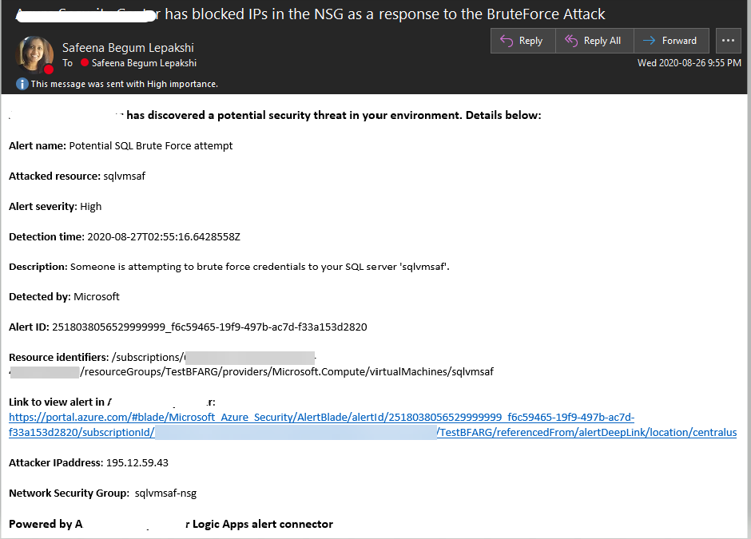Viewport: 751px width, 539px height.
Task: Click sender name Safeena Begum Lepakshi
Action: (x=128, y=48)
